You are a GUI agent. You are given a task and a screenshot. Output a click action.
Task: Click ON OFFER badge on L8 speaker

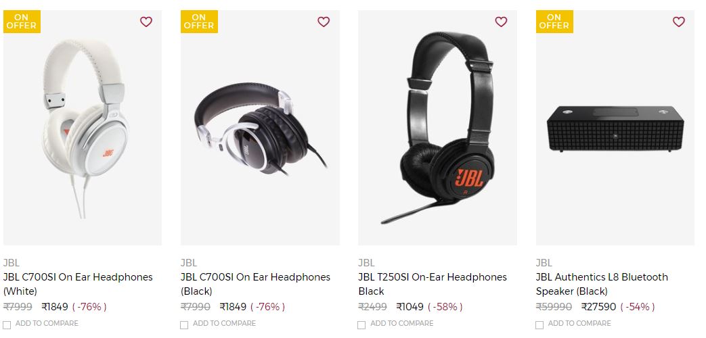point(554,22)
